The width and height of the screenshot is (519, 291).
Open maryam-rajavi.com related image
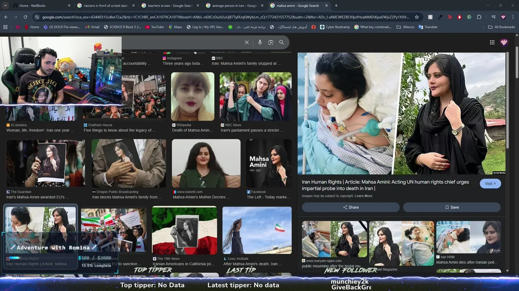coord(335,239)
